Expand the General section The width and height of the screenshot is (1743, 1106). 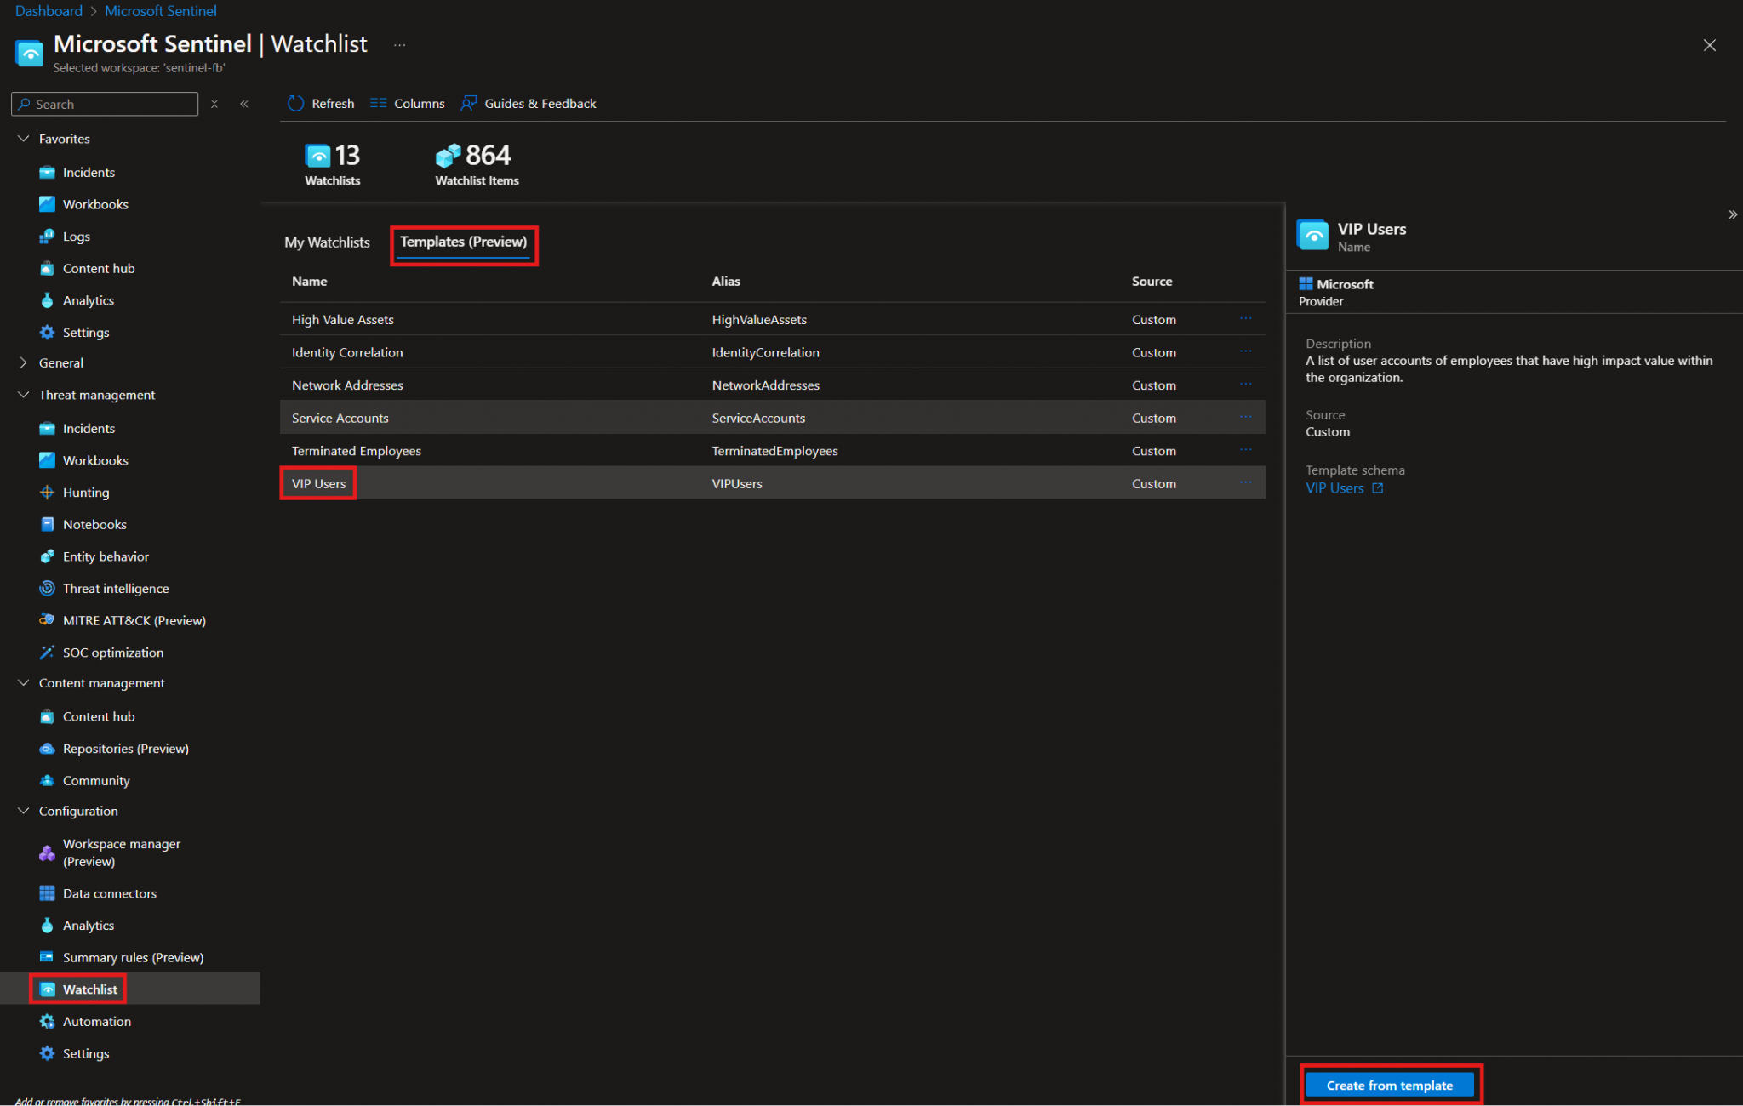pos(23,362)
